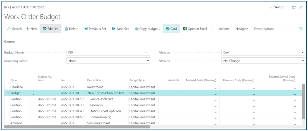
Task: Click the Search magnifier icon
Action: tap(9, 29)
